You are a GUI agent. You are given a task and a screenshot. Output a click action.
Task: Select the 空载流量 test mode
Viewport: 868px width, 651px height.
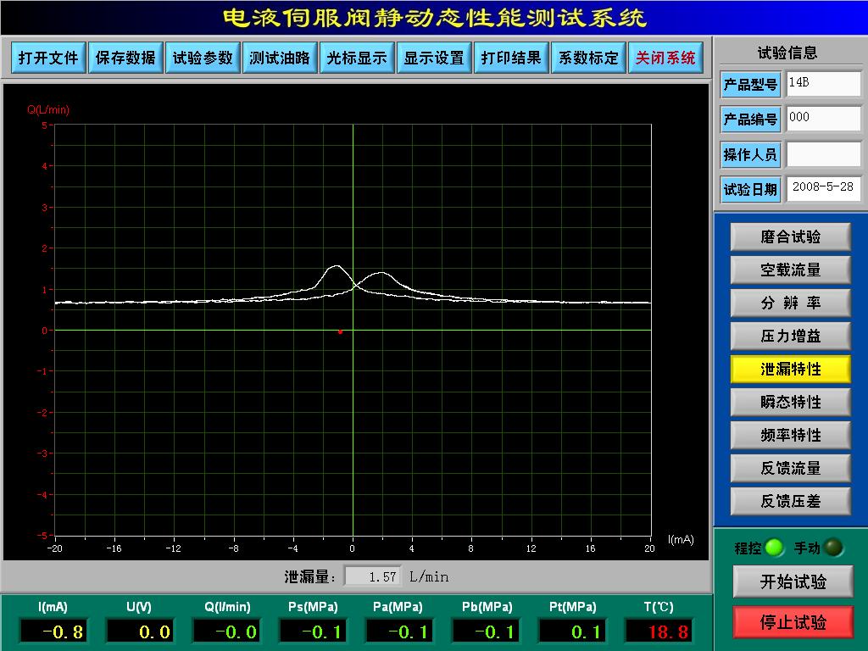click(791, 270)
